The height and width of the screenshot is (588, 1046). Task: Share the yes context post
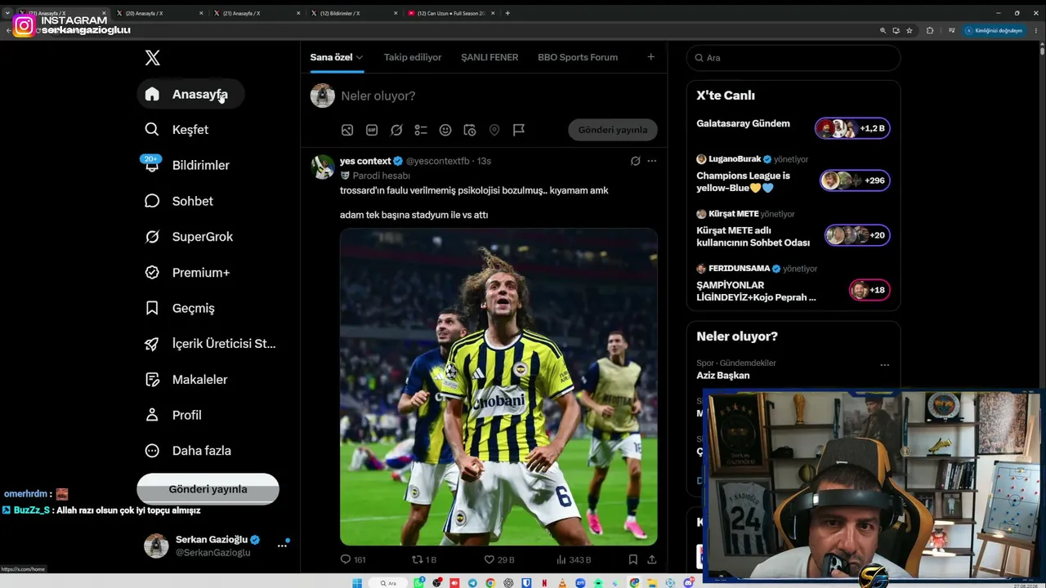click(652, 559)
